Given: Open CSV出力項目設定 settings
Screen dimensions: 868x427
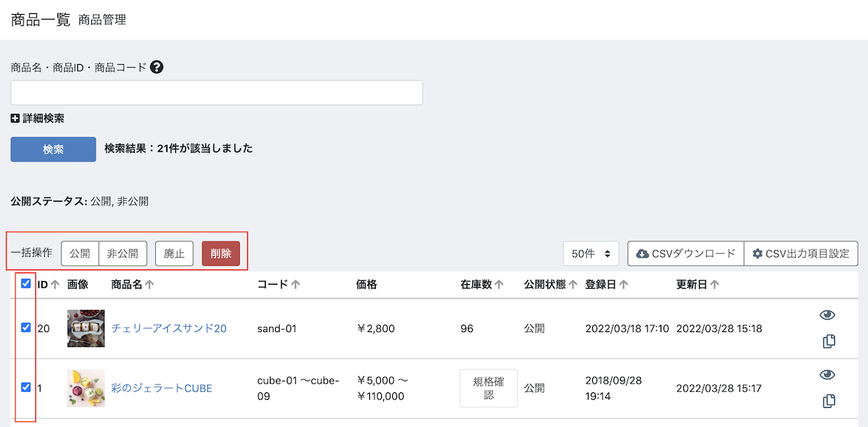Looking at the screenshot, I should pyautogui.click(x=801, y=254).
